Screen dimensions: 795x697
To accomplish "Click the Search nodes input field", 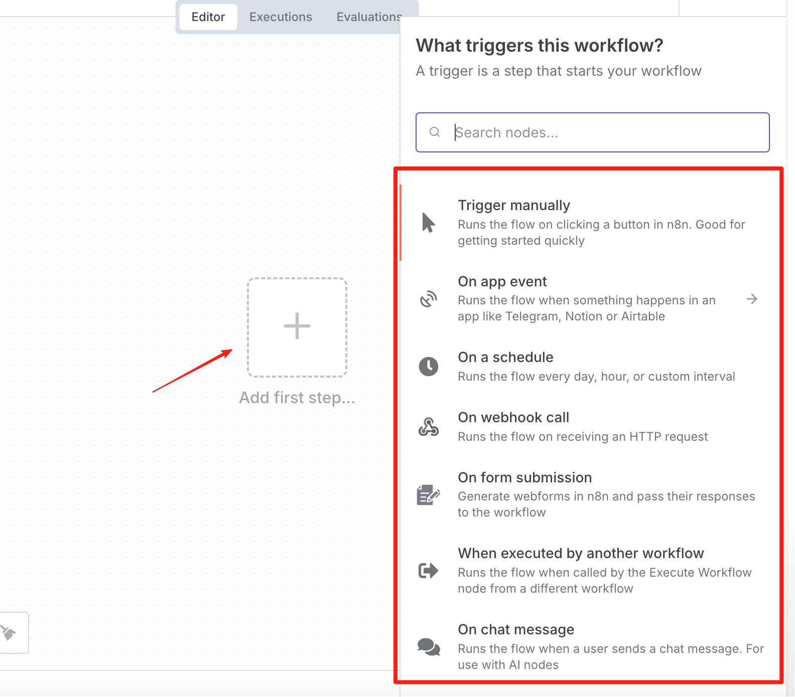I will pyautogui.click(x=592, y=132).
